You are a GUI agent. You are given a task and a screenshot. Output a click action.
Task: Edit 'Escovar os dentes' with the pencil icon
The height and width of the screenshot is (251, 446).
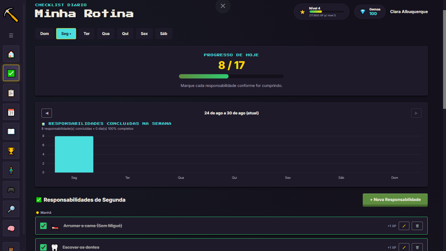point(404,247)
